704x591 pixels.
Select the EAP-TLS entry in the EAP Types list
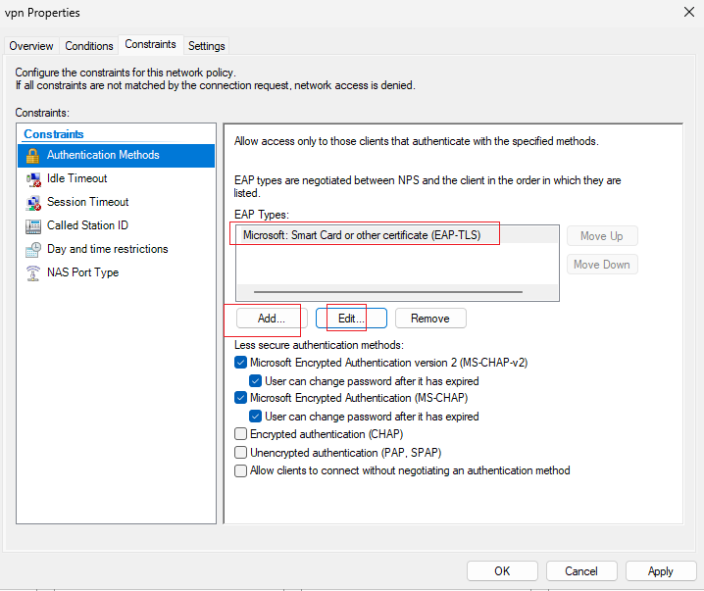tap(397, 235)
